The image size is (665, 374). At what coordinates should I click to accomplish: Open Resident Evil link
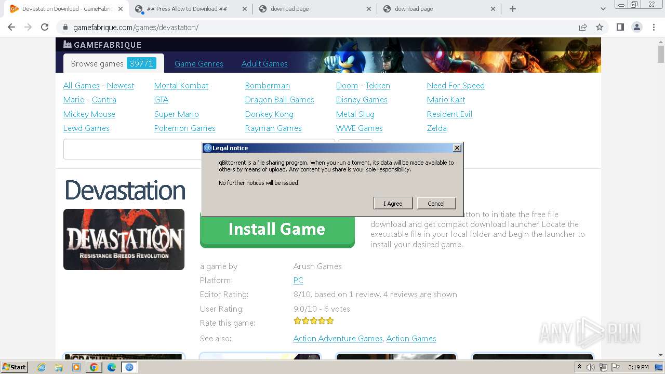(x=449, y=114)
